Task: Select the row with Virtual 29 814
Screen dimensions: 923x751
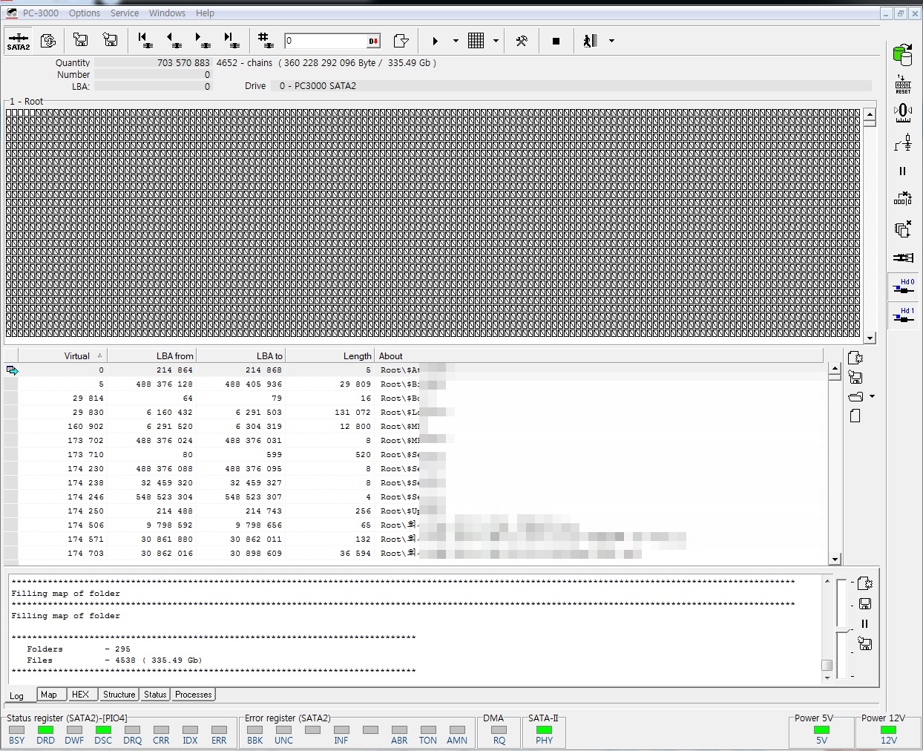Action: (x=415, y=399)
